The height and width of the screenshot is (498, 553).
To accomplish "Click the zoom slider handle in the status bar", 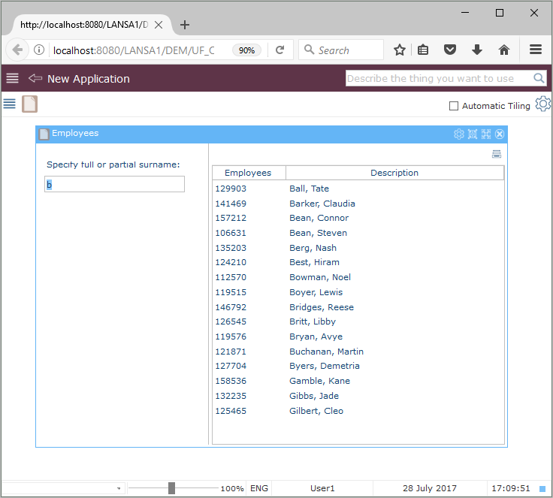I will coord(171,488).
